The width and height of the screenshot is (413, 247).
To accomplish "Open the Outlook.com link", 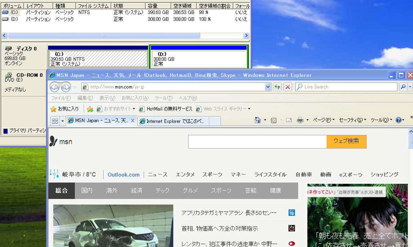I will [124, 175].
